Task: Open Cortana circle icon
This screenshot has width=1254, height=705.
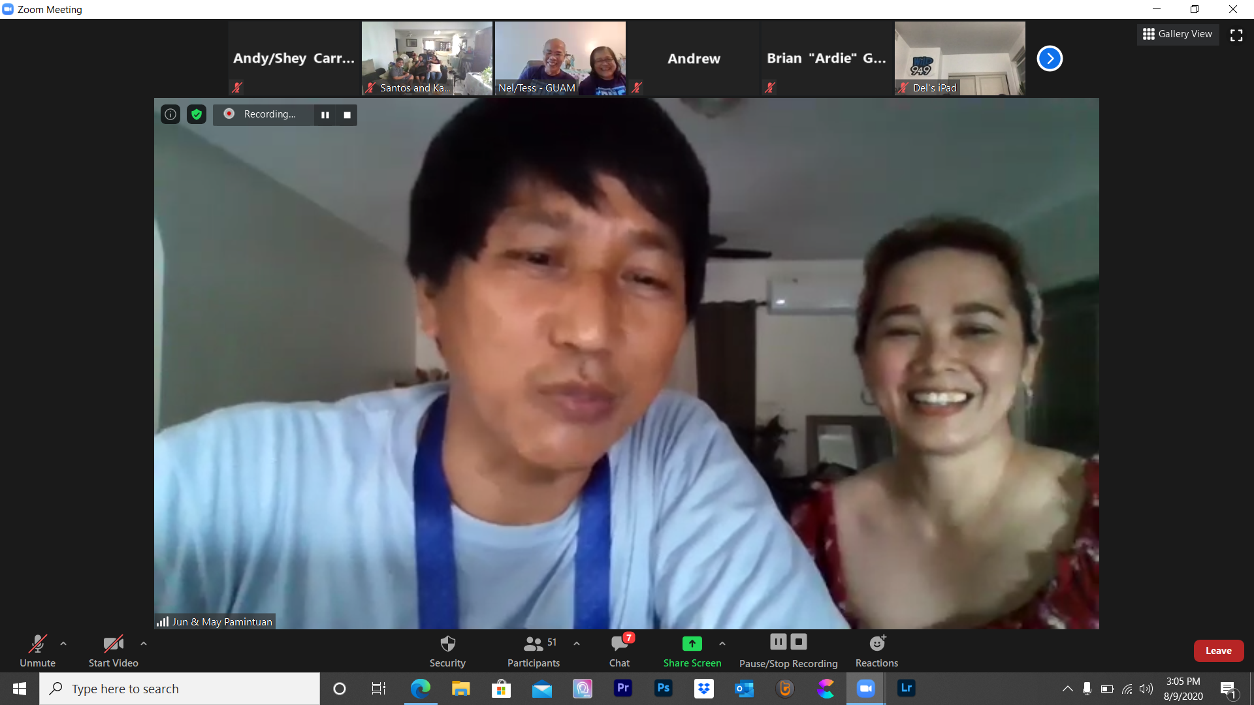Action: 340,689
